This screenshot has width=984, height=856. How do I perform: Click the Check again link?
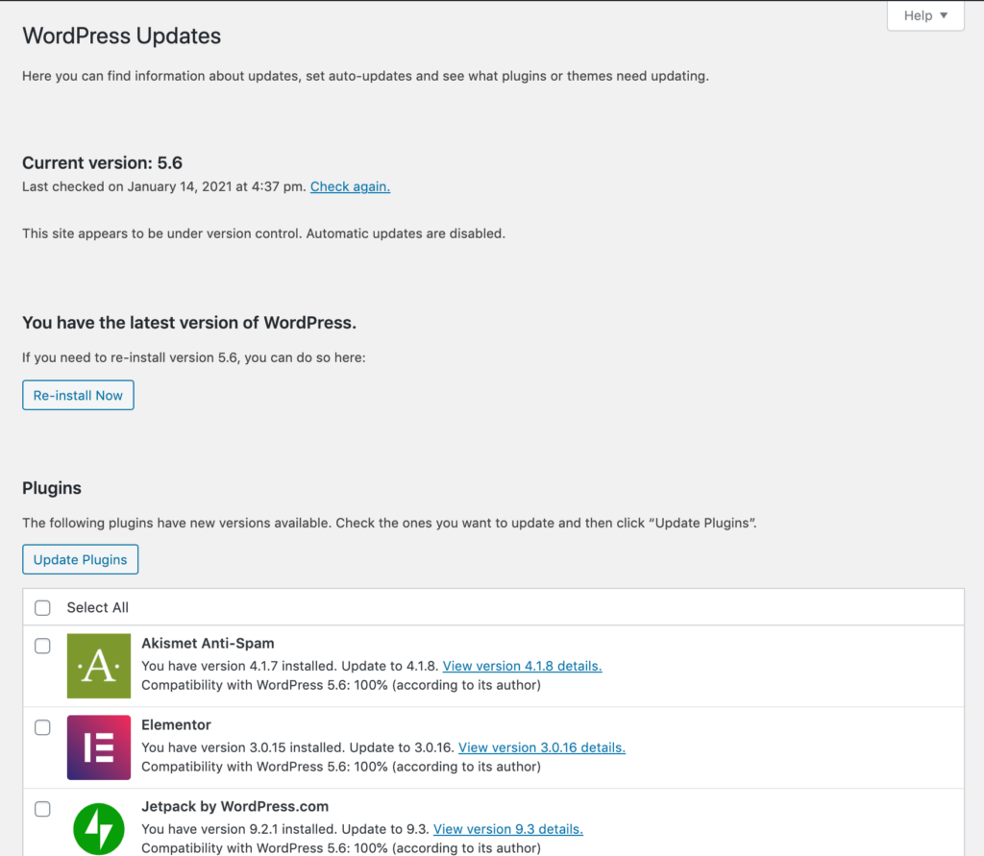[x=350, y=186]
